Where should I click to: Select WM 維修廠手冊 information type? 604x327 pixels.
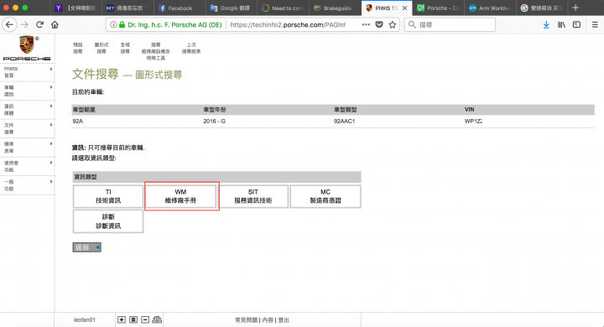[x=180, y=196]
